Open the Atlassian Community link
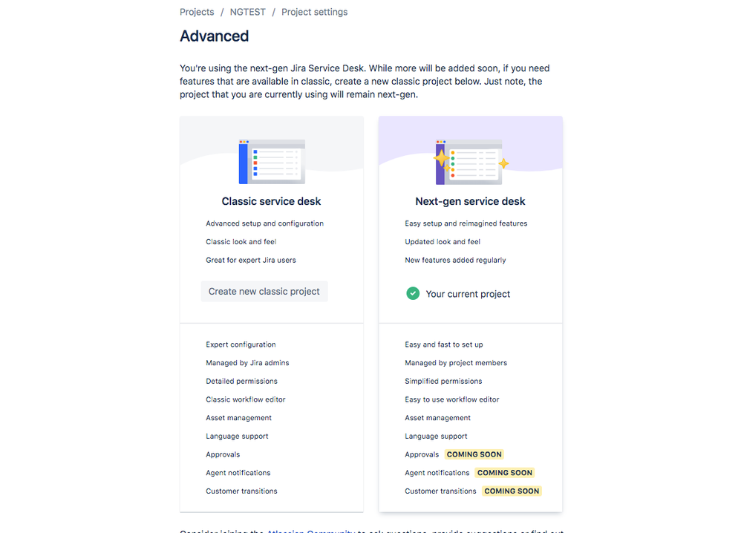 [312, 532]
